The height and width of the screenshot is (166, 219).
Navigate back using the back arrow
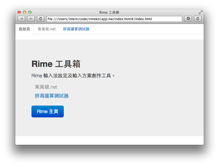(21, 19)
